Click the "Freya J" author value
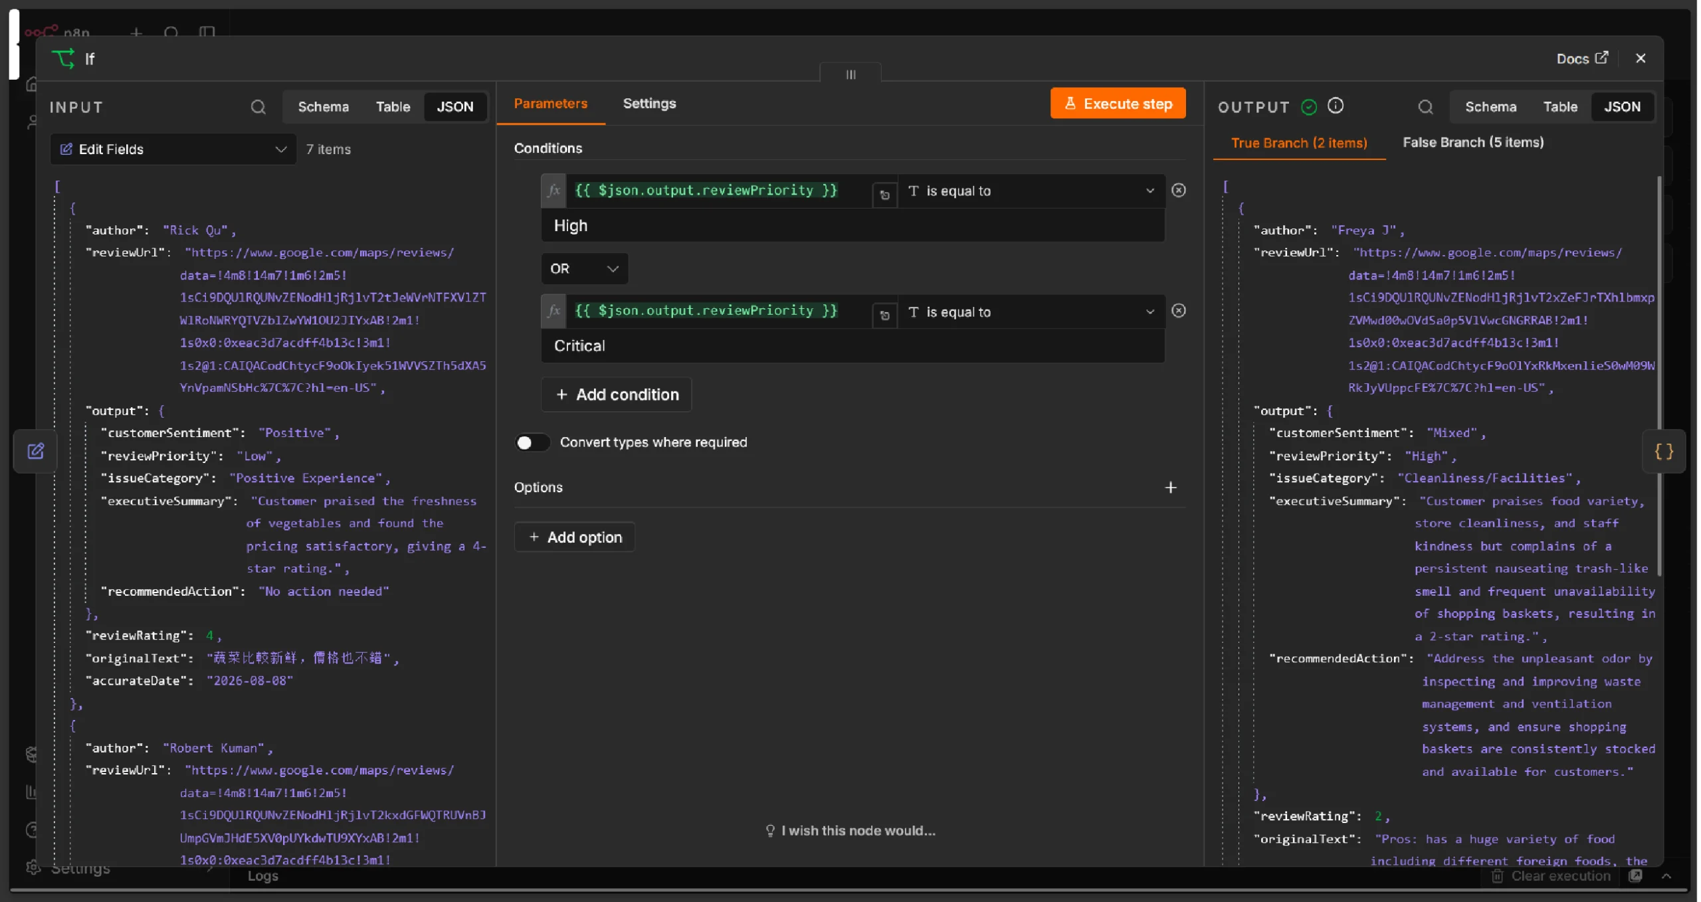Screen dimensions: 1701x902 coord(1363,230)
